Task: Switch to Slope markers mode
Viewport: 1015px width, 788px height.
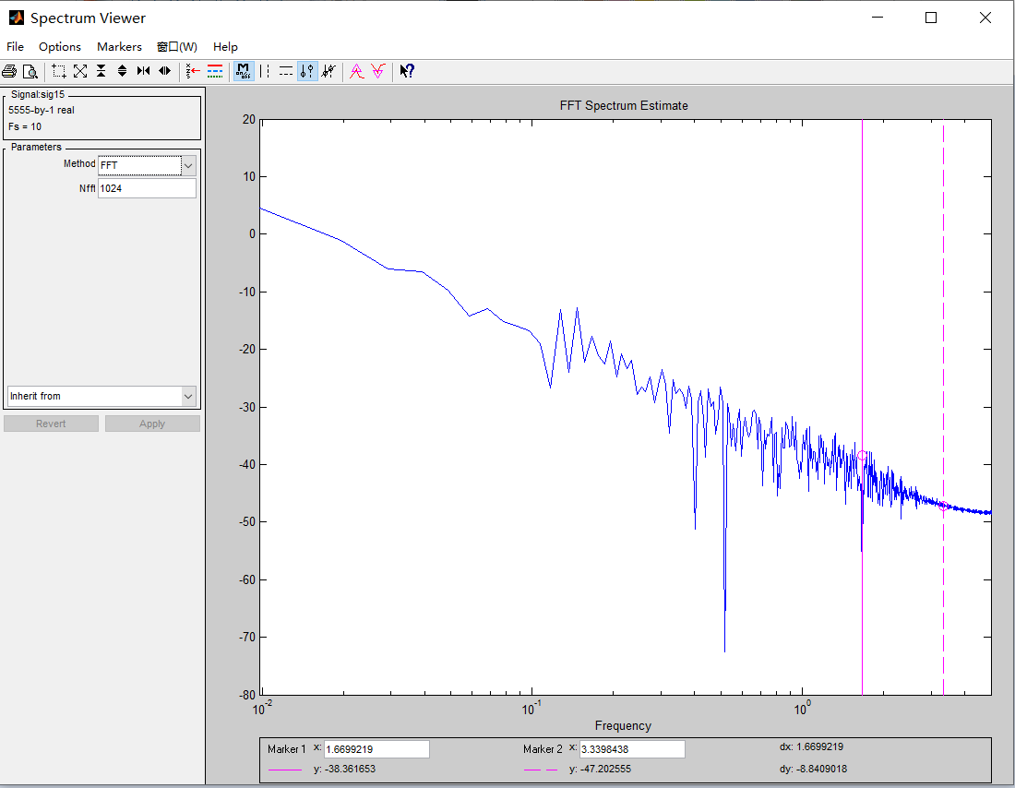Action: point(328,71)
